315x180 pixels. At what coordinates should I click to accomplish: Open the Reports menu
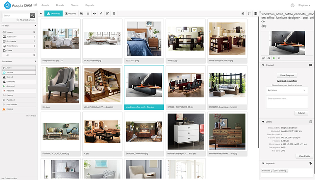[x=89, y=6]
